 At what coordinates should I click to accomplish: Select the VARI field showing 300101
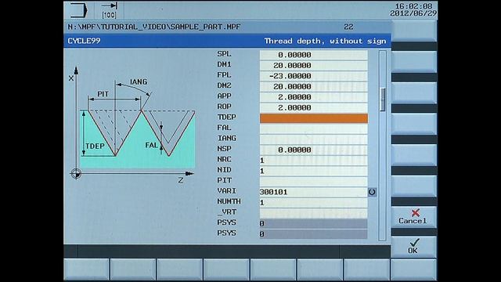pyautogui.click(x=313, y=192)
